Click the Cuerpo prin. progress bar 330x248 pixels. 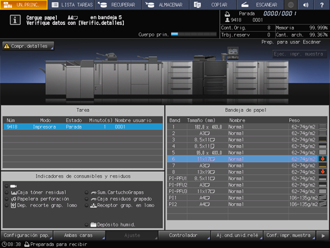pos(193,35)
